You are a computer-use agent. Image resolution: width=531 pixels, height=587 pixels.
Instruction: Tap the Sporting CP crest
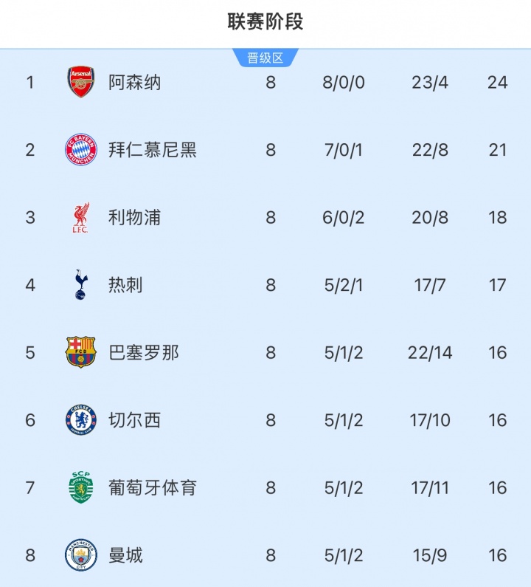click(x=81, y=487)
